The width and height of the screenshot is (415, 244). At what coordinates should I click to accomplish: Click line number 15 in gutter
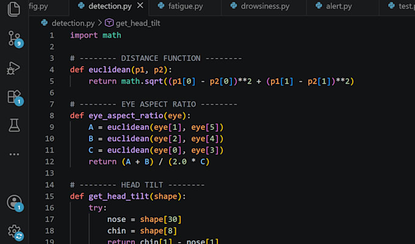tap(49, 196)
